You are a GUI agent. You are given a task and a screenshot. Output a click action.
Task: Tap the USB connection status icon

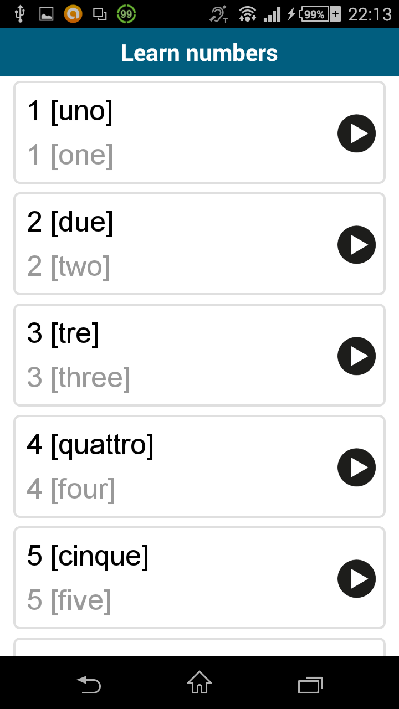20,14
